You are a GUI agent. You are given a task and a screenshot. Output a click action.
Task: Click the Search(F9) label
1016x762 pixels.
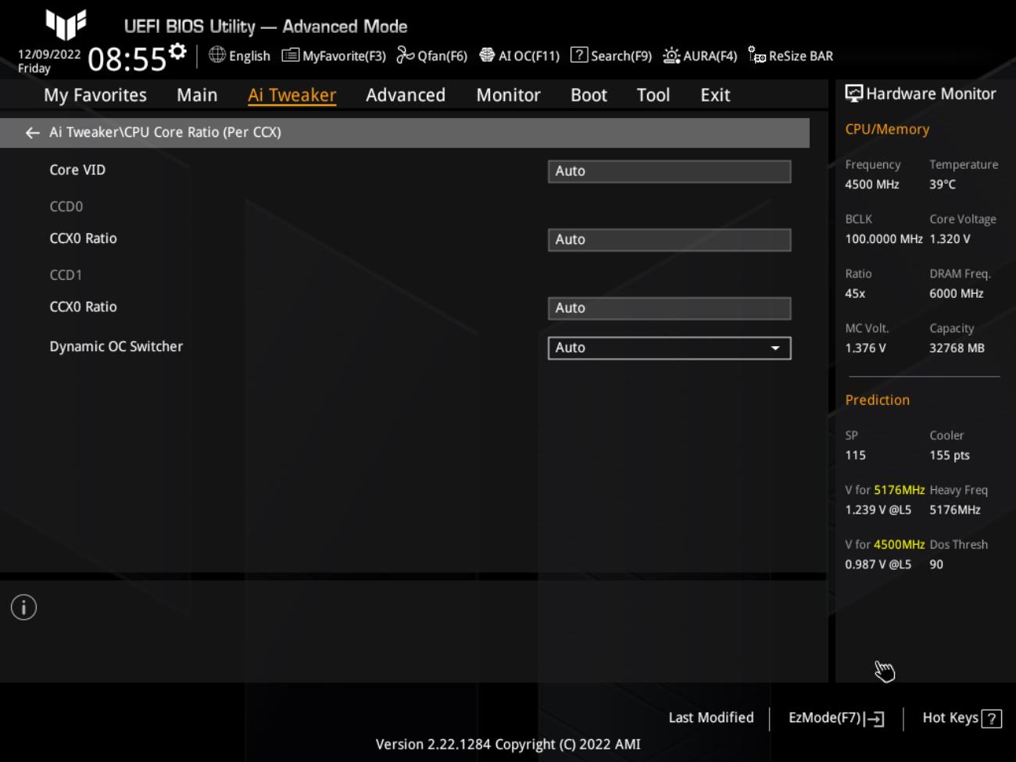pos(621,56)
